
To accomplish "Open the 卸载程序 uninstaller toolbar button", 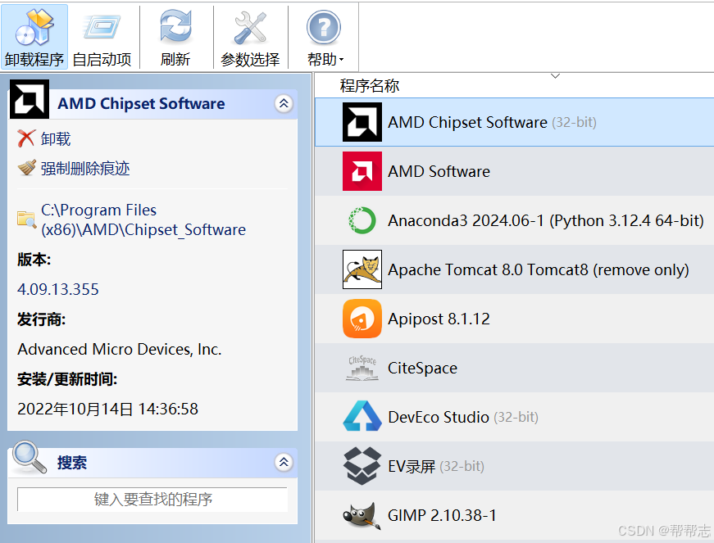I will point(34,38).
